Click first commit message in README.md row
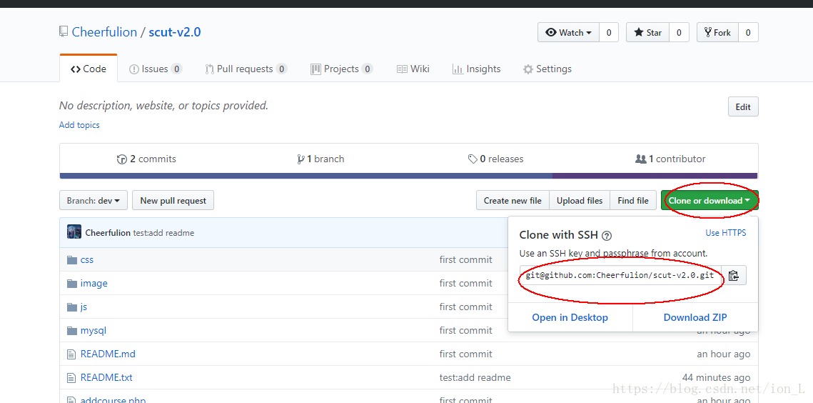 pos(465,354)
